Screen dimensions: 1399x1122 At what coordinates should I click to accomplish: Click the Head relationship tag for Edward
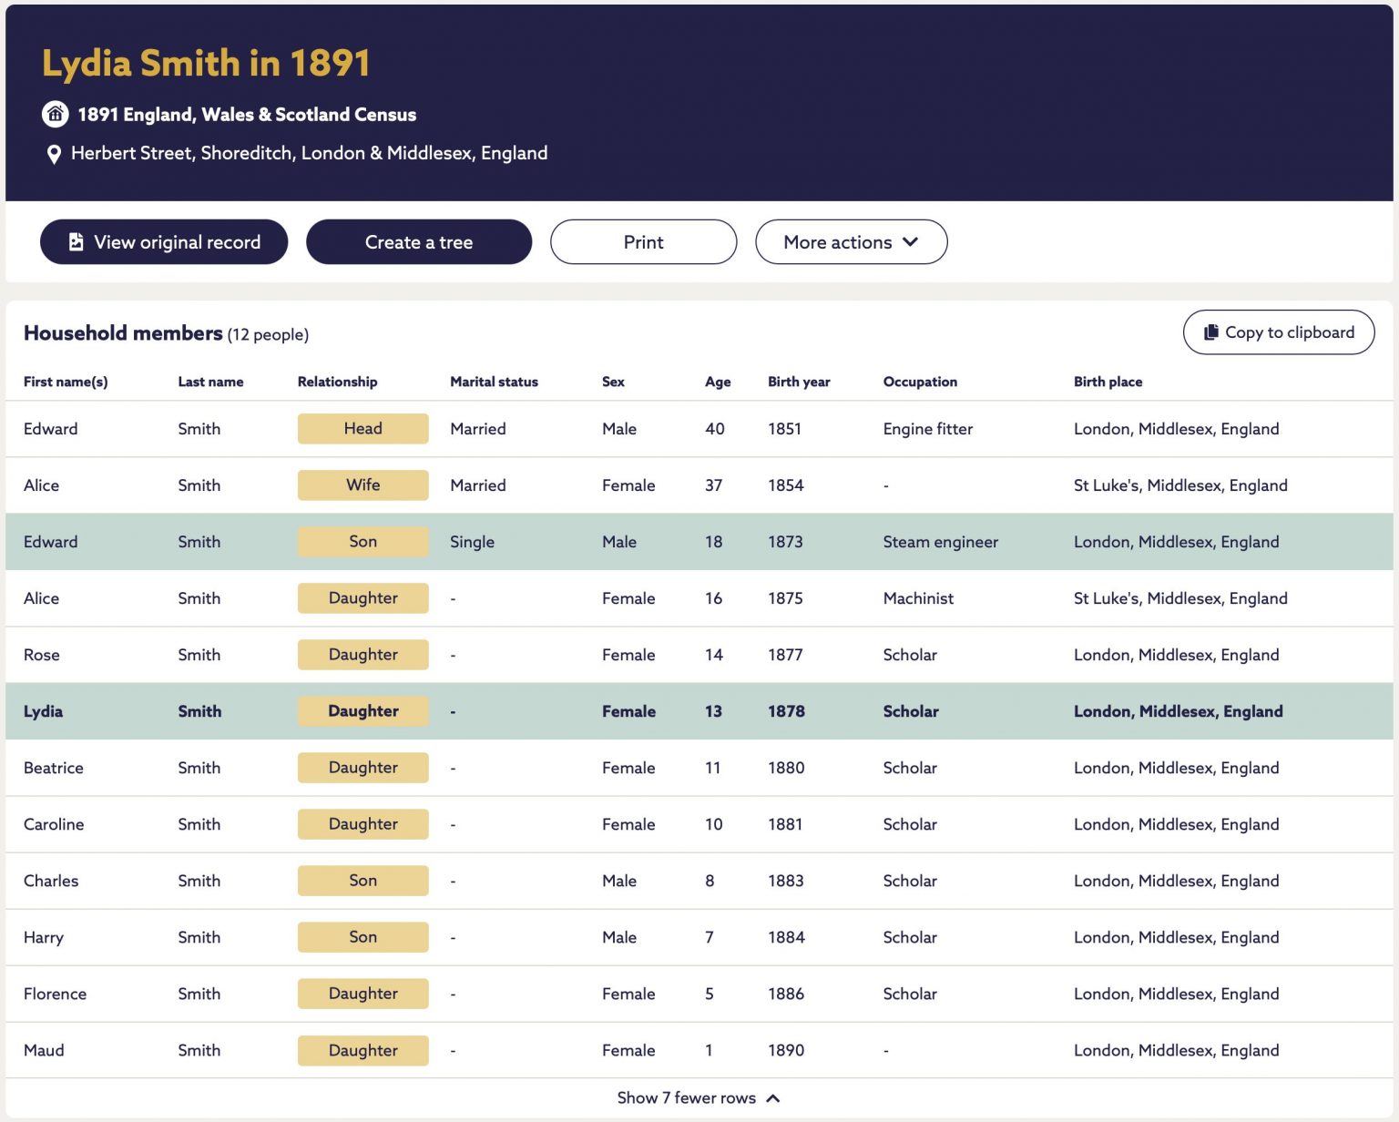pyautogui.click(x=363, y=429)
